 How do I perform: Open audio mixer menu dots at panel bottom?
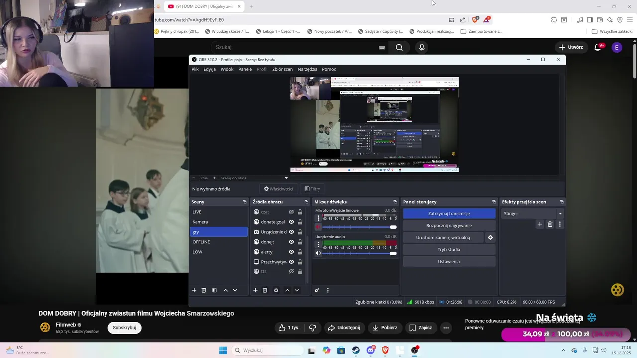tap(328, 290)
